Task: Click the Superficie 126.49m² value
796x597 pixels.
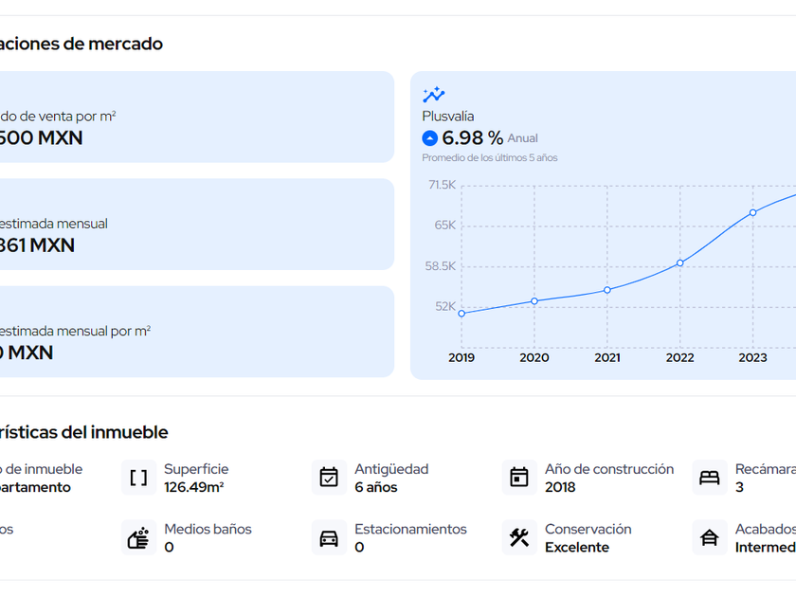Action: coord(193,487)
